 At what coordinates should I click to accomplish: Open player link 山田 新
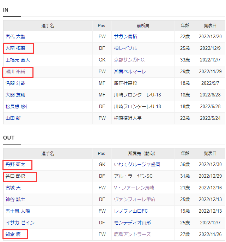tap(13, 118)
